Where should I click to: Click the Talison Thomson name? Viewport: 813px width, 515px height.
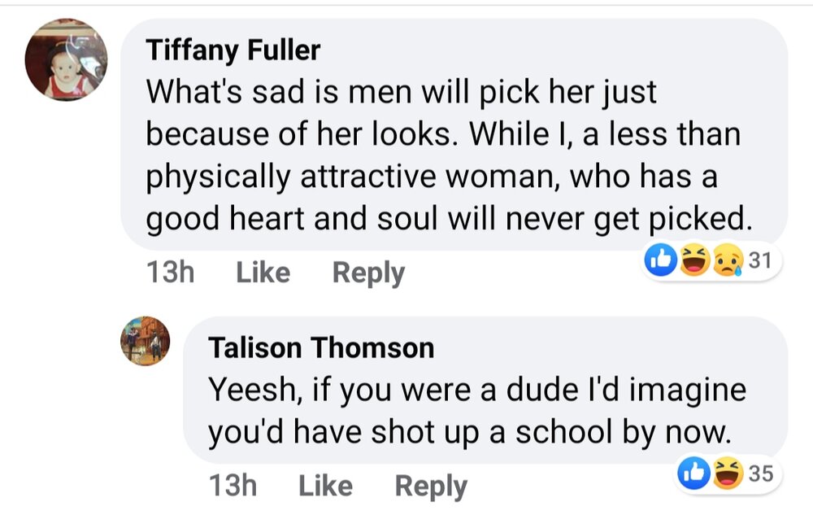(321, 348)
